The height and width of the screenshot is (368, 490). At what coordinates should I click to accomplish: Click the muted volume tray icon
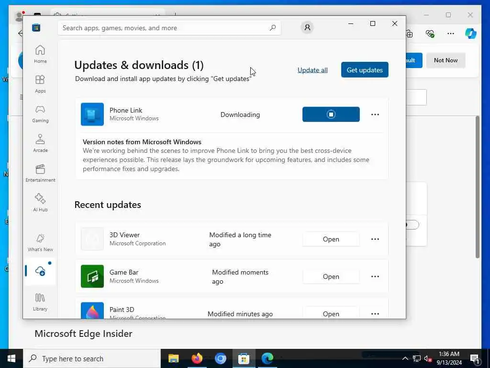pos(428,358)
